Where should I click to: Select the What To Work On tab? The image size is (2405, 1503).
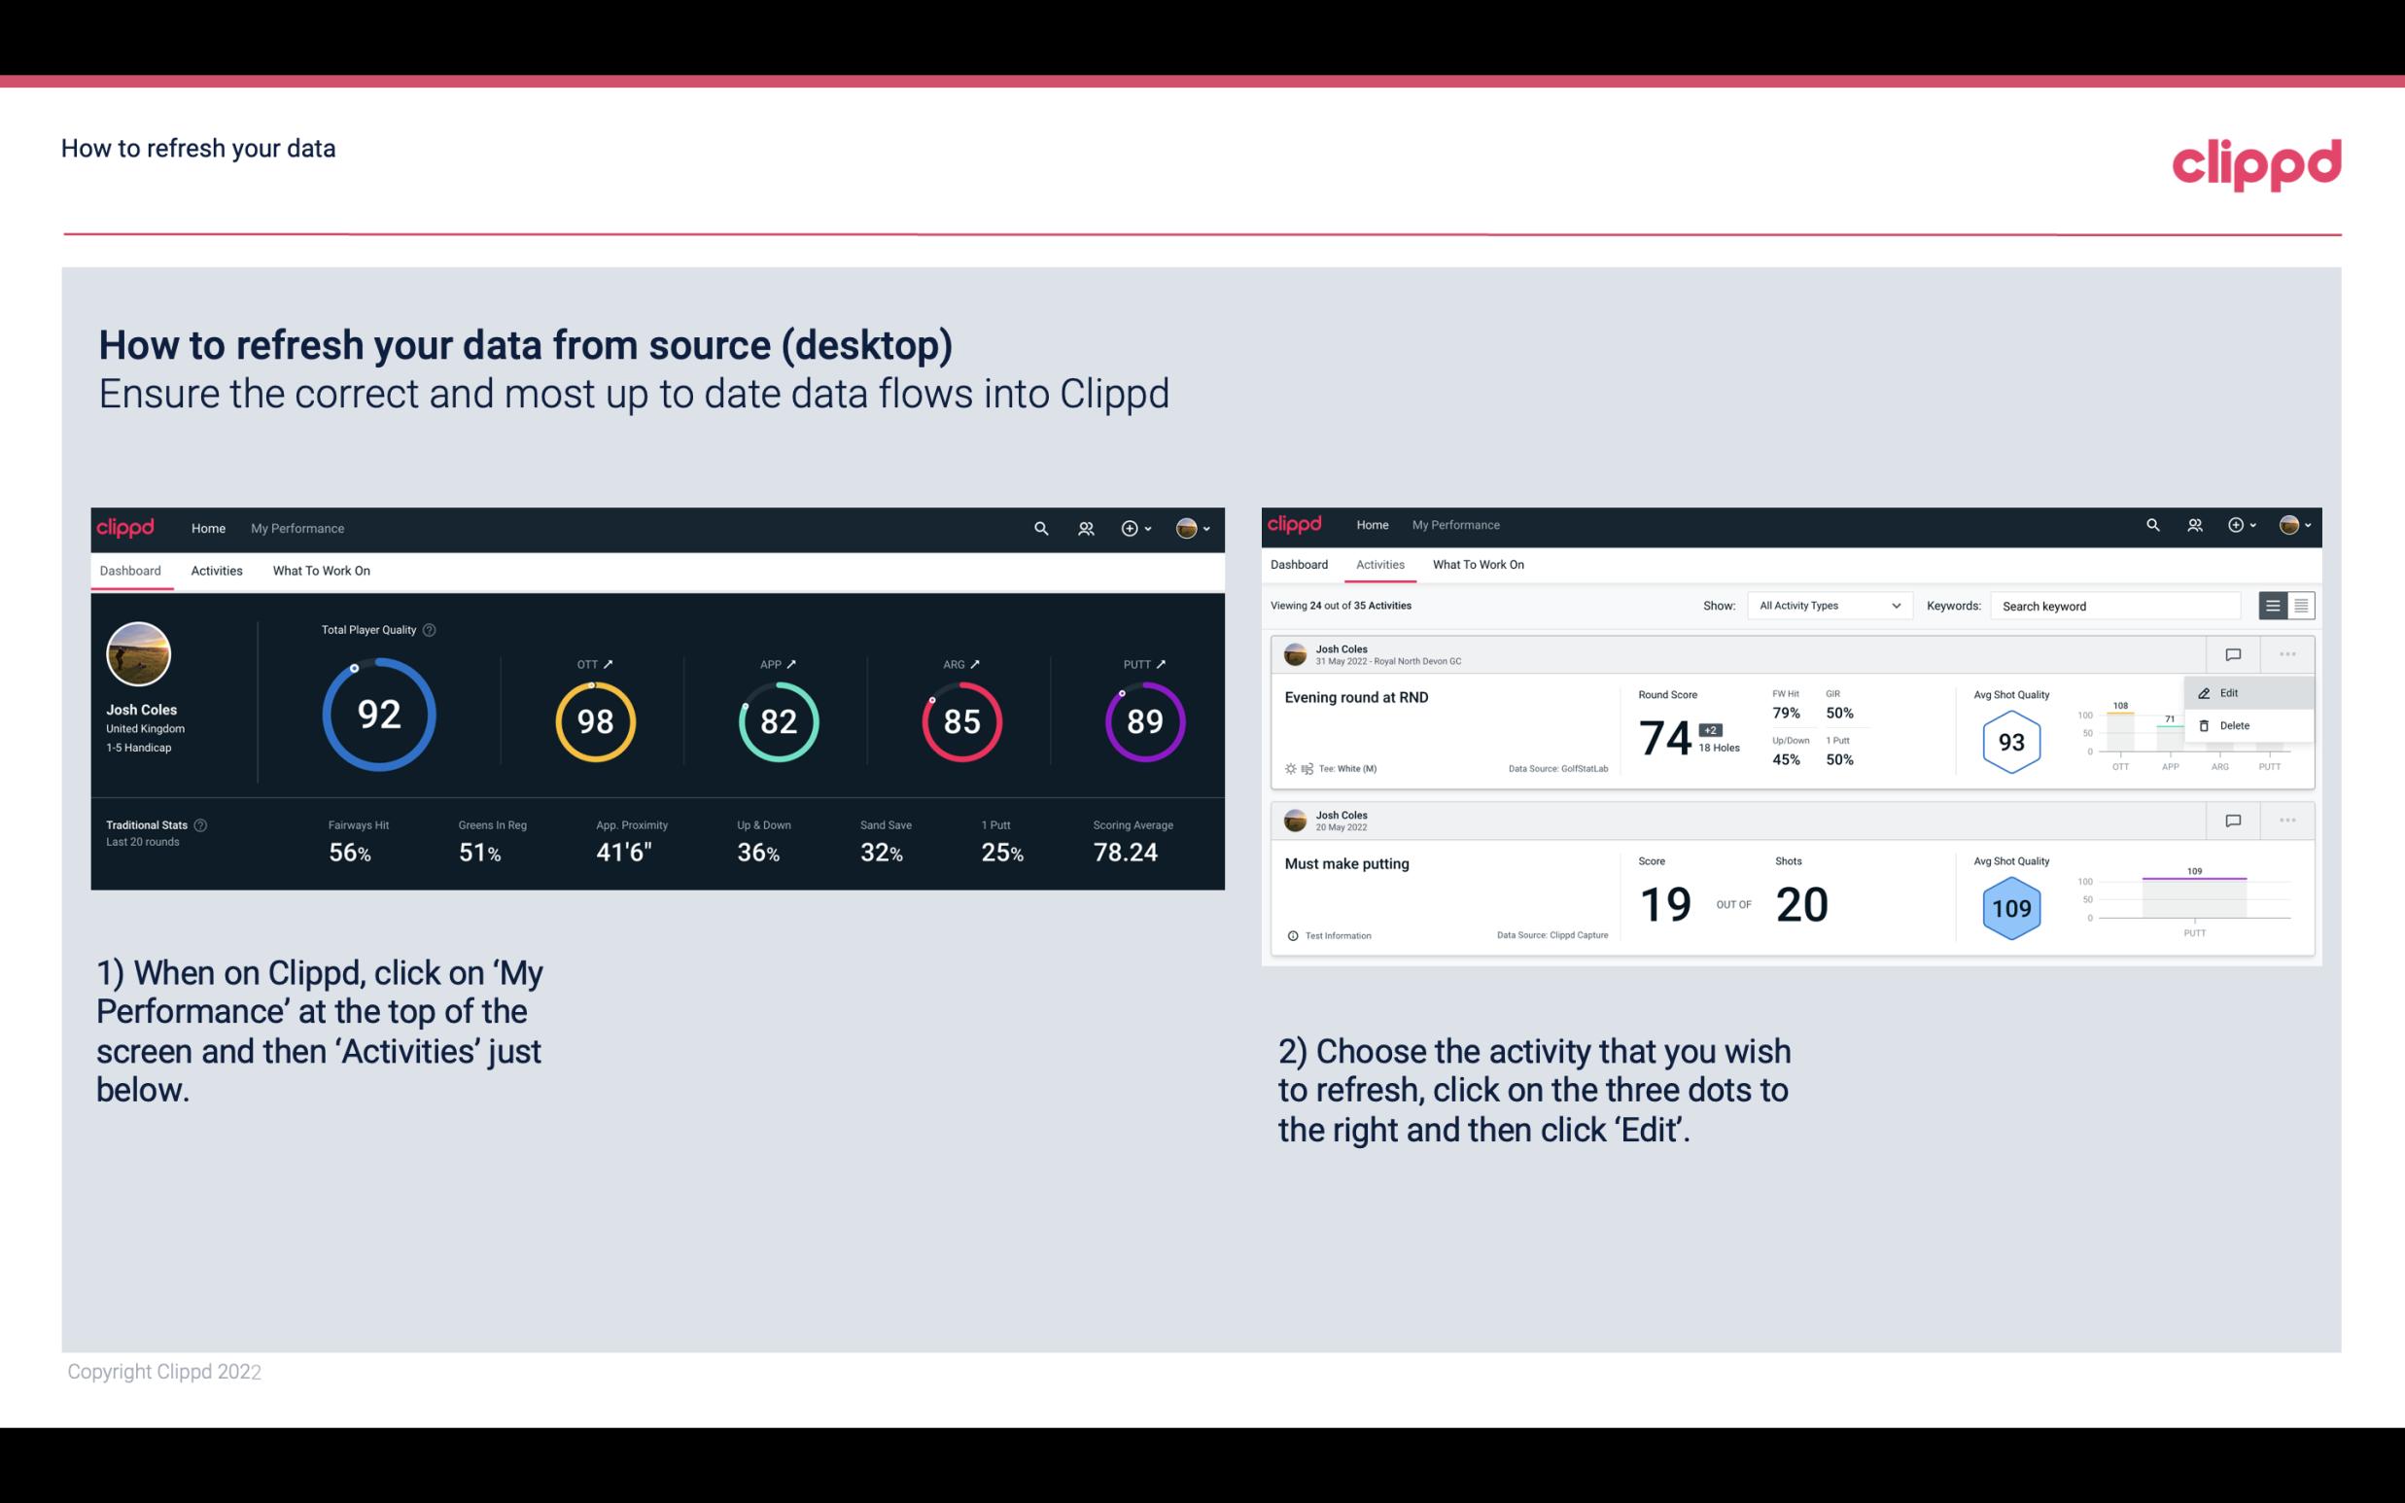click(321, 570)
